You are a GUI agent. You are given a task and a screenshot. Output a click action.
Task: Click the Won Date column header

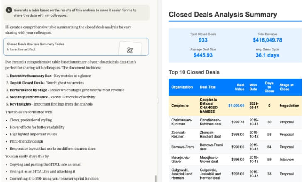click(253, 87)
